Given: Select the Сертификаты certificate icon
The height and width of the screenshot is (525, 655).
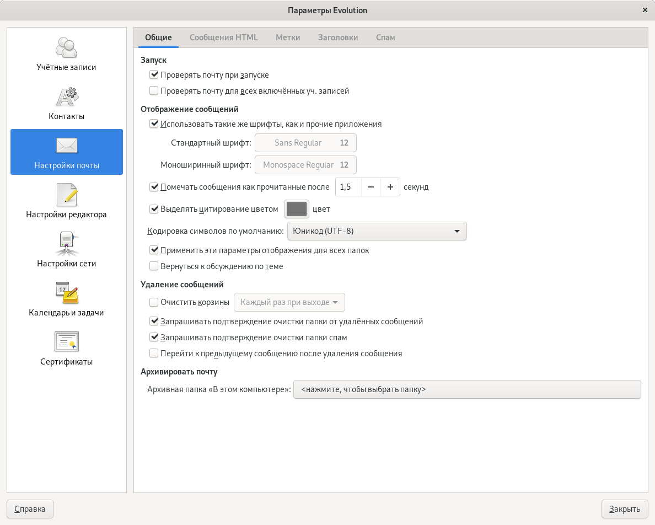Looking at the screenshot, I should (66, 342).
